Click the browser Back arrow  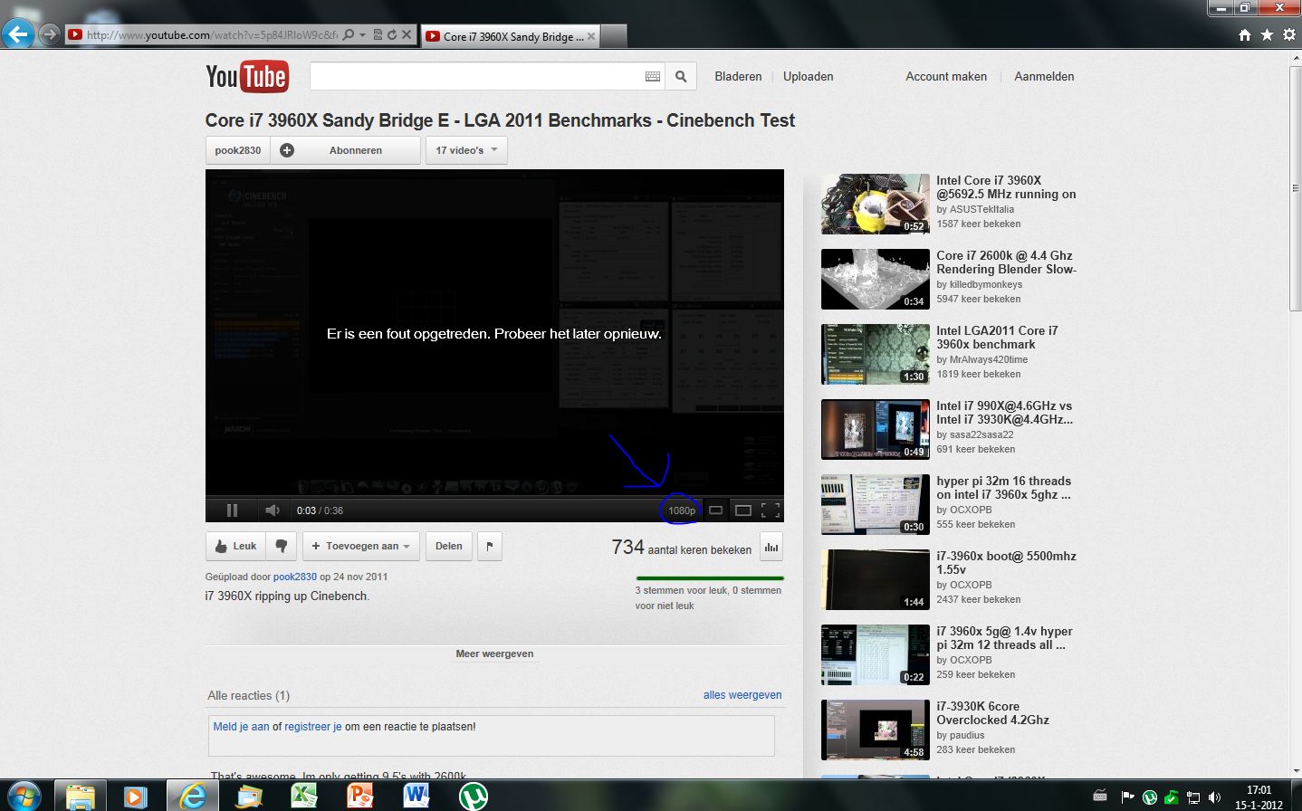coord(18,34)
